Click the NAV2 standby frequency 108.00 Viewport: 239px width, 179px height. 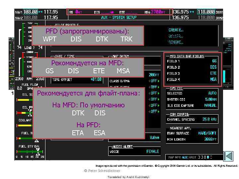click(x=30, y=18)
